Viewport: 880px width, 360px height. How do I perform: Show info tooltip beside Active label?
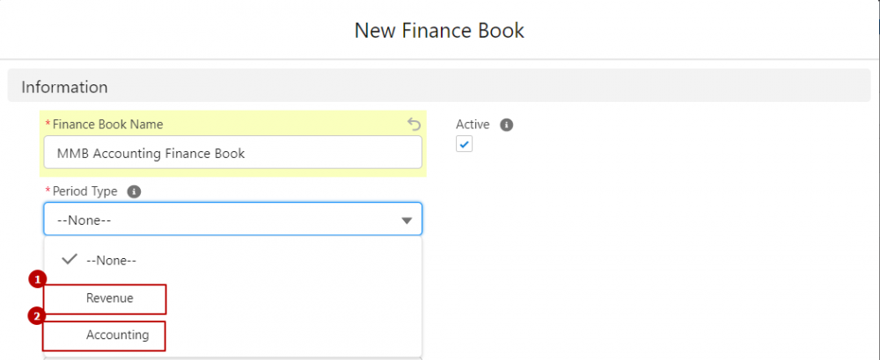506,125
